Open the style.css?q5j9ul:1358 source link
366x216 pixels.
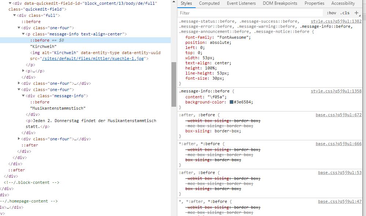(336, 91)
